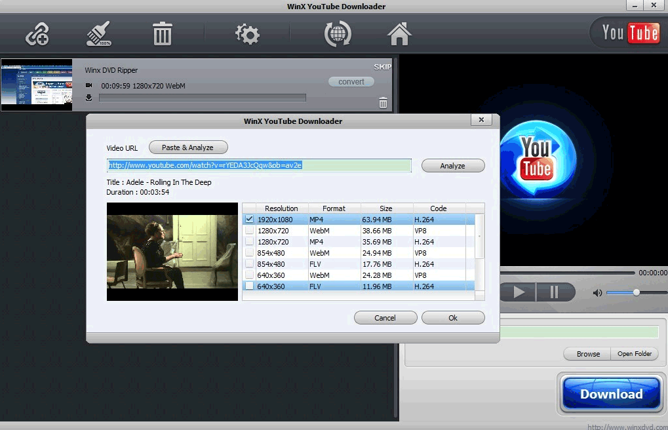Image resolution: width=668 pixels, height=430 pixels.
Task: Click the YouTube logo at top right
Action: pyautogui.click(x=625, y=31)
